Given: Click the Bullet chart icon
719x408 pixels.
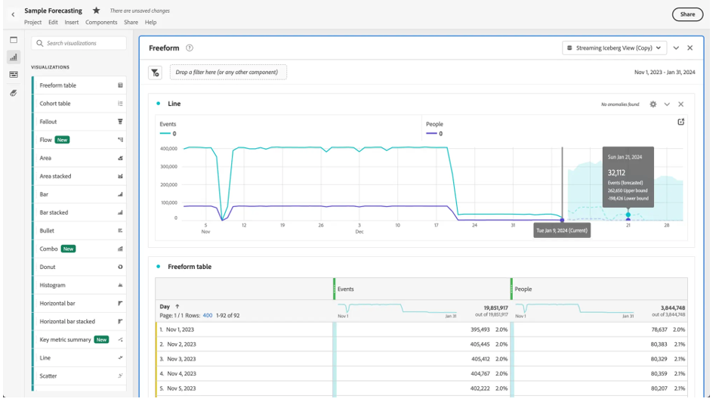Looking at the screenshot, I should point(120,230).
